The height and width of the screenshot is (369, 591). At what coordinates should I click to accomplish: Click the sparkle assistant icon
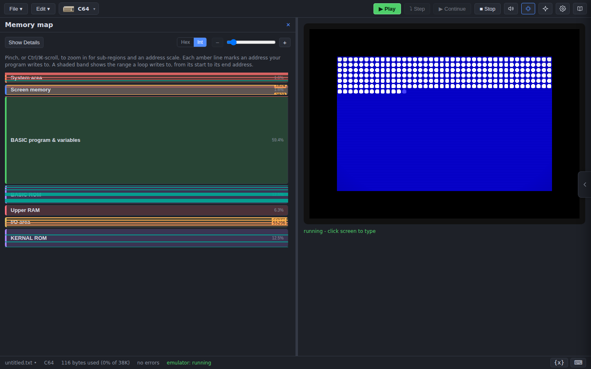tap(545, 9)
